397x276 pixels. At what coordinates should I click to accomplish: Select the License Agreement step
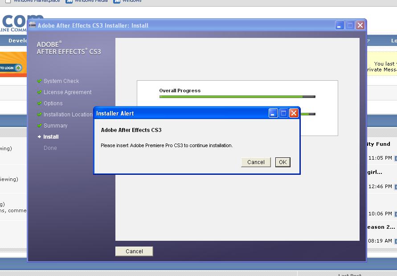[67, 92]
